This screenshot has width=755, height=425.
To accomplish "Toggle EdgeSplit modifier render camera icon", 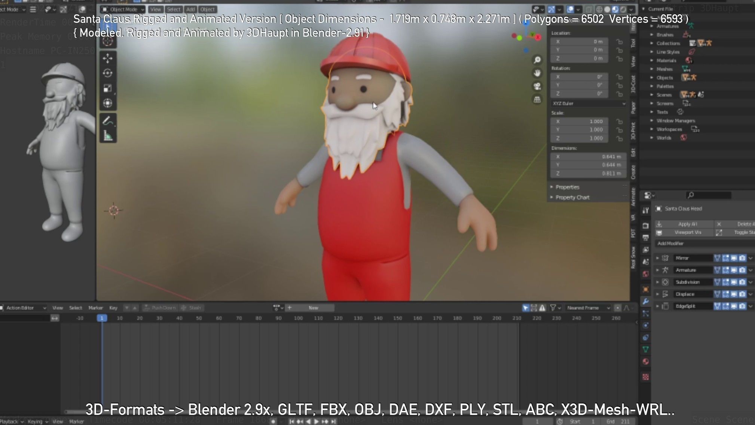I will point(742,306).
